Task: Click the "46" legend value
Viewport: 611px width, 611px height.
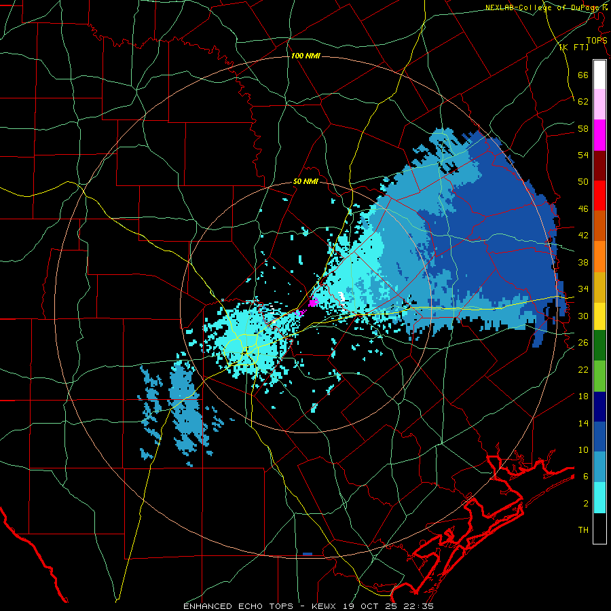Action: coord(583,209)
